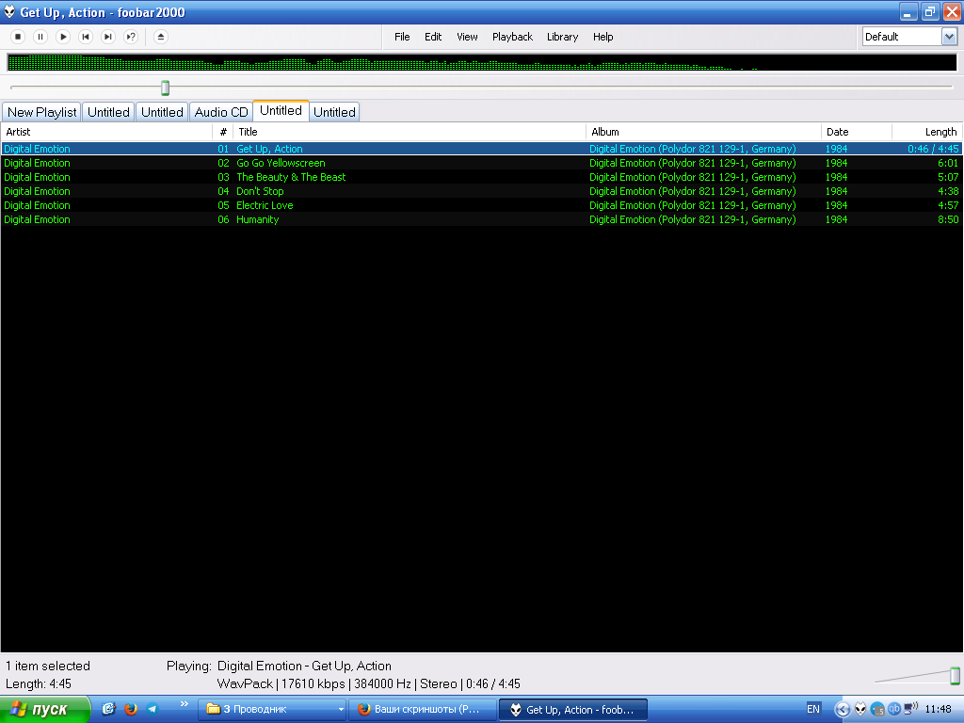Sort by the Date column header
This screenshot has width=964, height=723.
coord(857,132)
